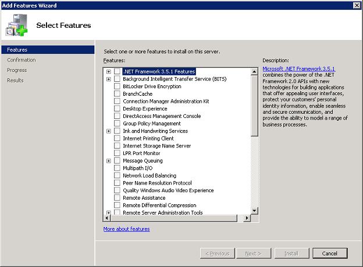The height and width of the screenshot is (267, 363).
Task: Select Internet Printing Client row text
Action: click(x=148, y=138)
